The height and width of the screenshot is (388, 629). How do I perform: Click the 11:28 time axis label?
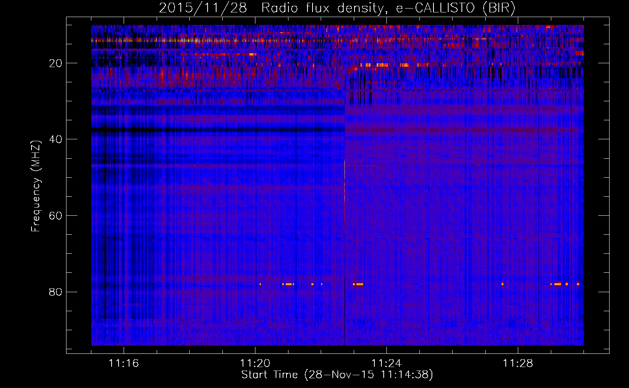[518, 364]
